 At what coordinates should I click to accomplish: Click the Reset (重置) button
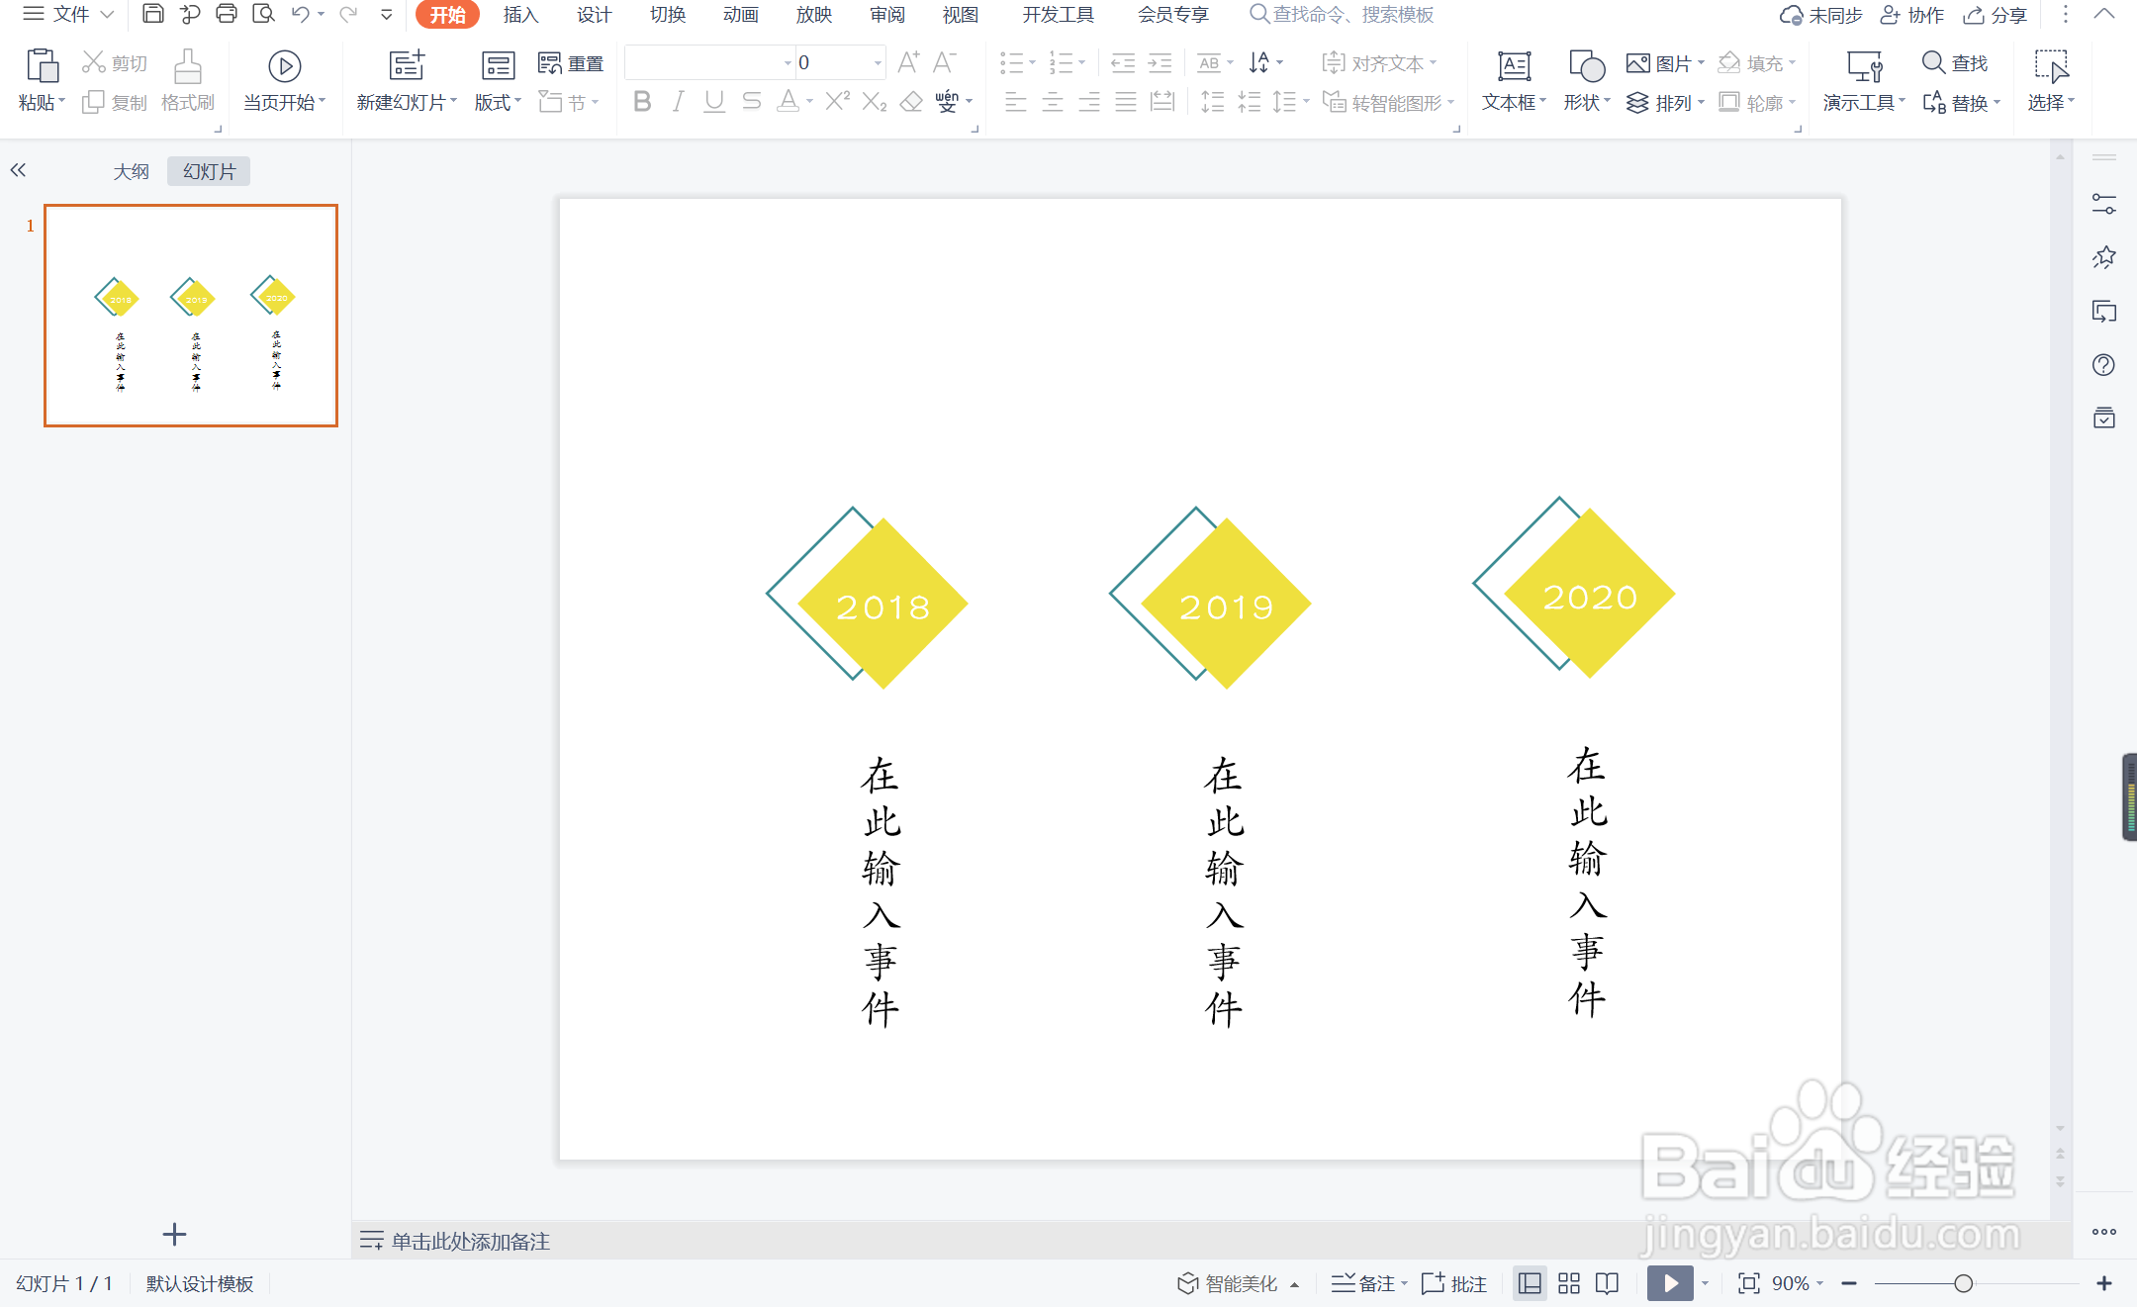point(571,63)
